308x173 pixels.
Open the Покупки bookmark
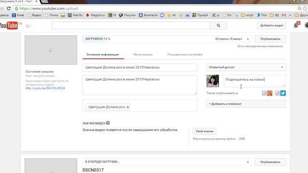tap(127, 15)
